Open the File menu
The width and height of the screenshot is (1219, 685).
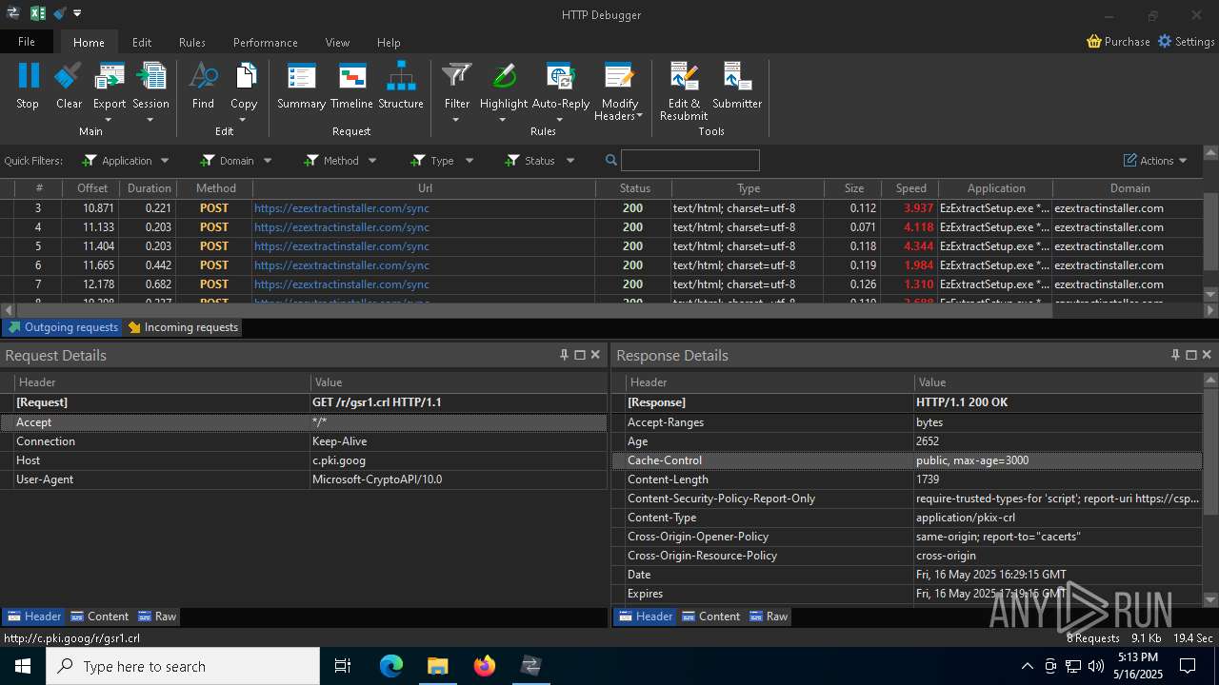pos(27,42)
